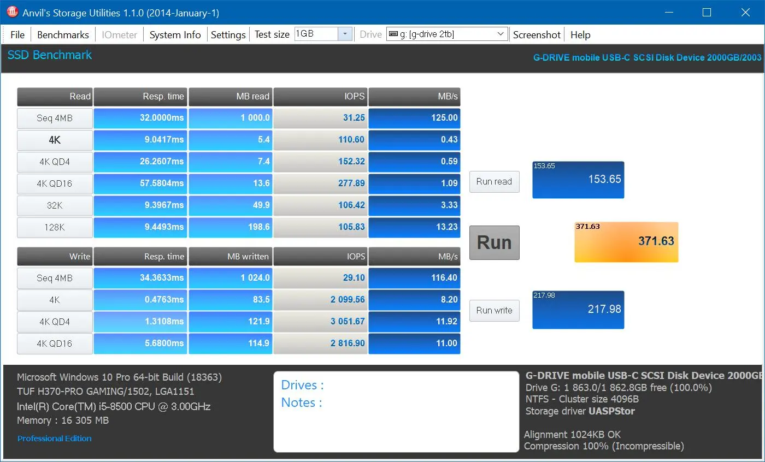
Task: Click the 13.23 MB/s cell
Action: 414,227
